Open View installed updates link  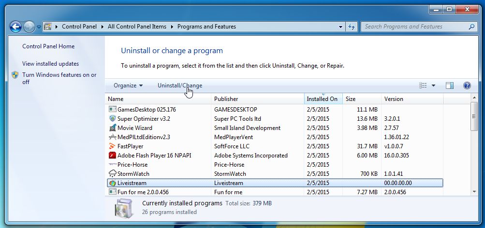click(x=50, y=64)
